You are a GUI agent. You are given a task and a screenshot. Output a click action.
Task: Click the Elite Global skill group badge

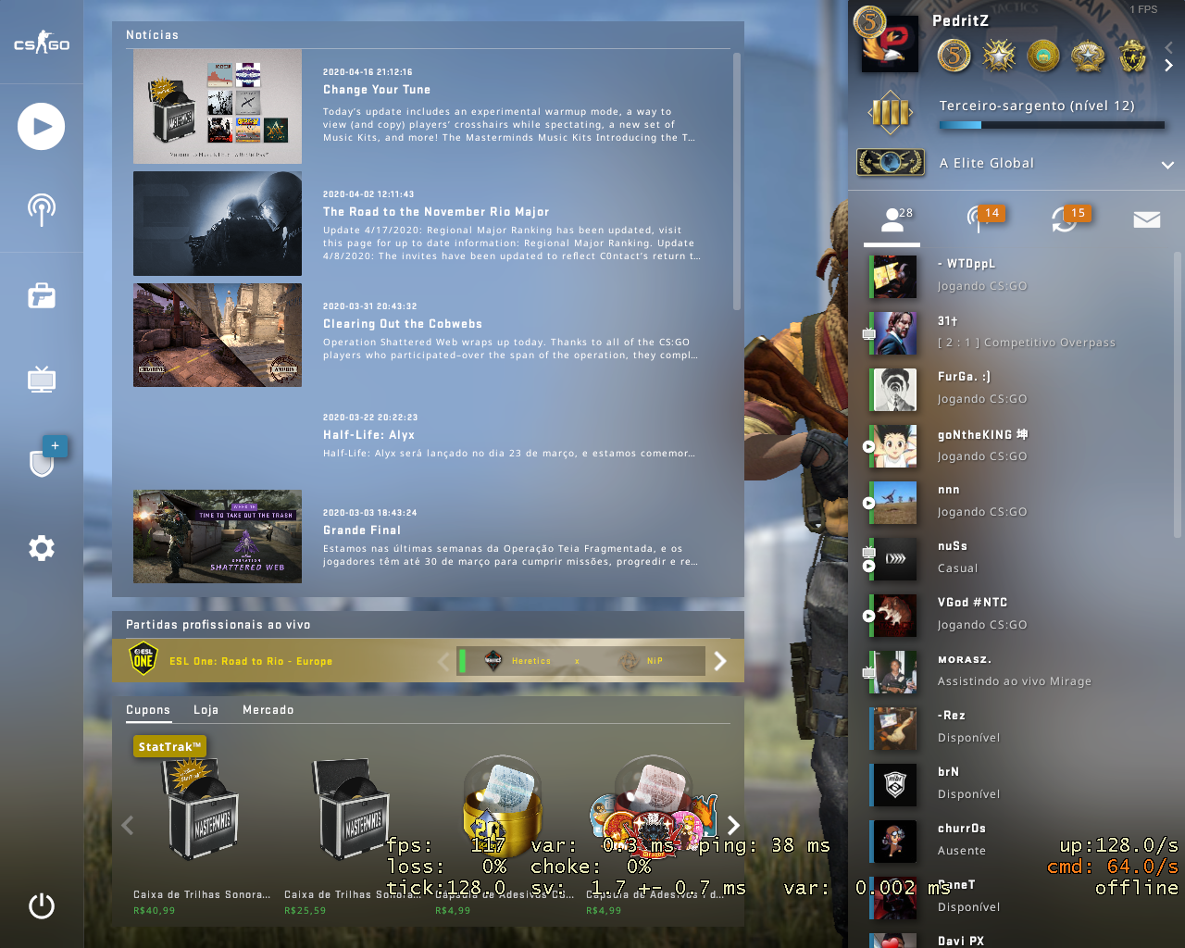click(x=891, y=163)
